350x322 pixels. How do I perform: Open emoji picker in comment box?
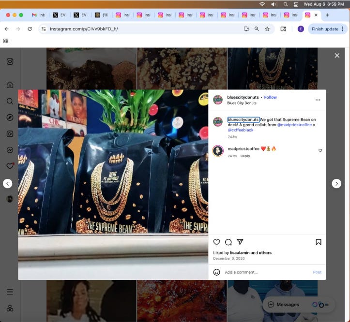(x=216, y=272)
